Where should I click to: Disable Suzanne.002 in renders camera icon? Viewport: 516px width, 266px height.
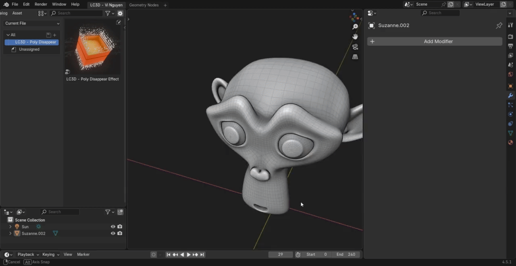120,233
